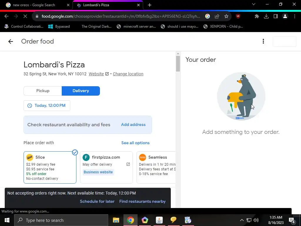Viewport: 301px width, 226px height.
Task: Select the Slice provider card
Action: [x=50, y=167]
